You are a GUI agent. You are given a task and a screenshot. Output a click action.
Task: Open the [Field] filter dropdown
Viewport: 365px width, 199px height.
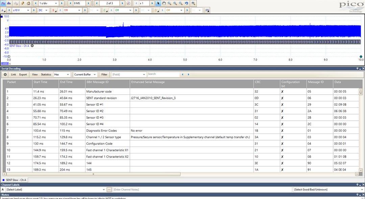[129, 74]
